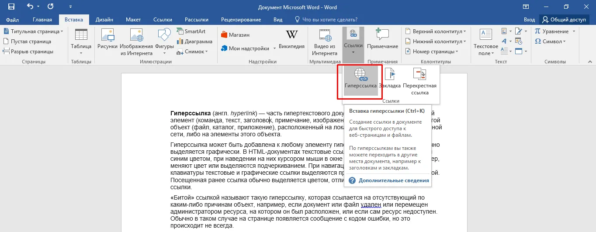This screenshot has height=232, width=596.
Task: Expand Титульная страница cover page dropdown
Action: [33, 31]
